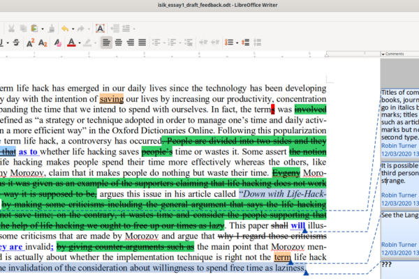Screen dimensions: 419x279
Task: Open the Undo history dropdown arrow
Action: (x=73, y=29)
